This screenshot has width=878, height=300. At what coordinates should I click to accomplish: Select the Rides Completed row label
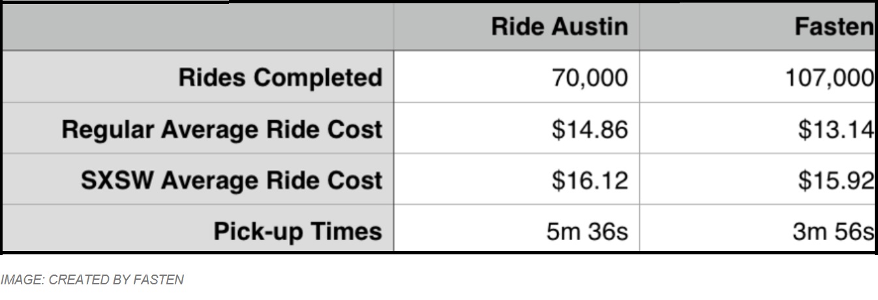280,78
